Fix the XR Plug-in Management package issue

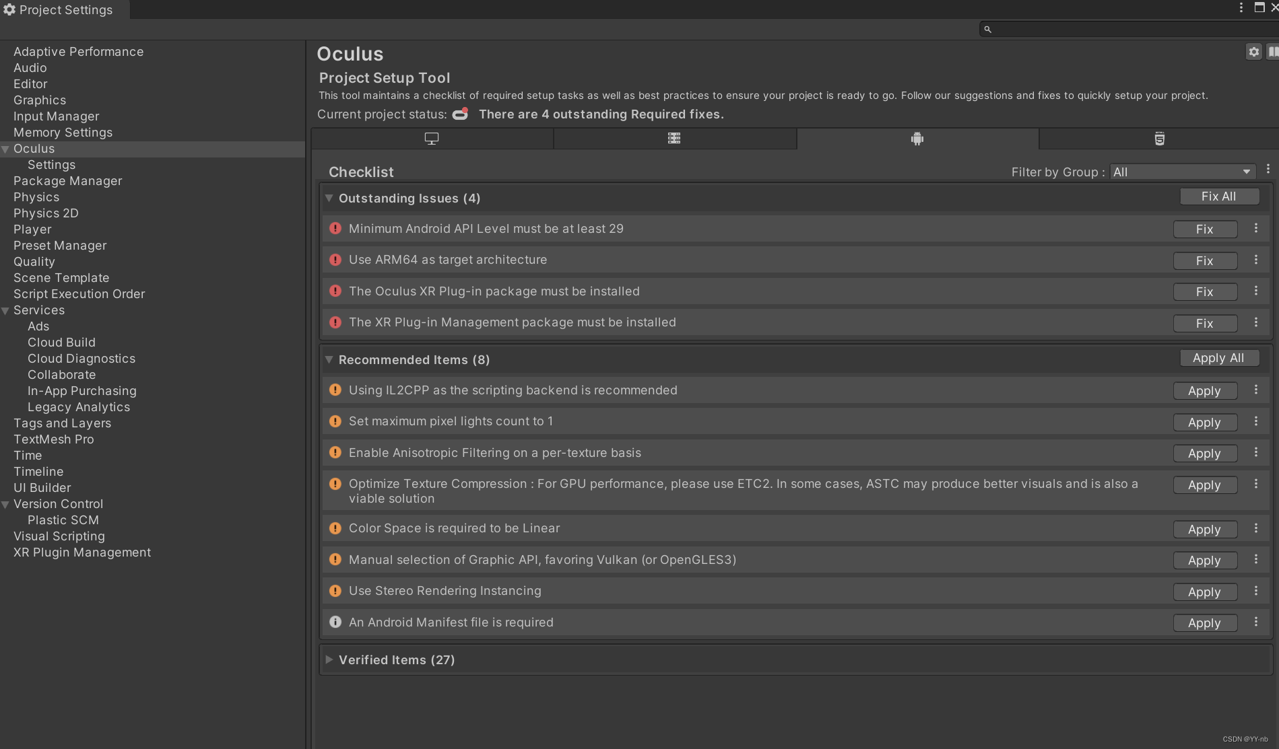click(x=1205, y=324)
